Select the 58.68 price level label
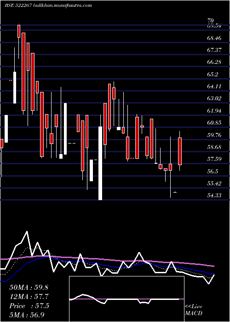 click(214, 147)
